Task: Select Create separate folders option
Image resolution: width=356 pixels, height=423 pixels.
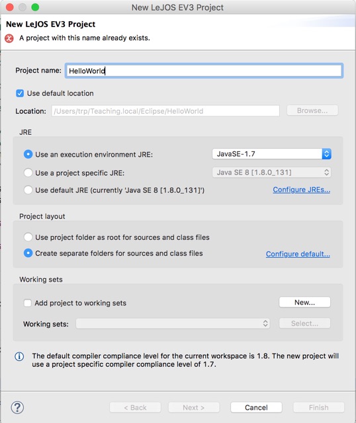Action: (x=28, y=253)
